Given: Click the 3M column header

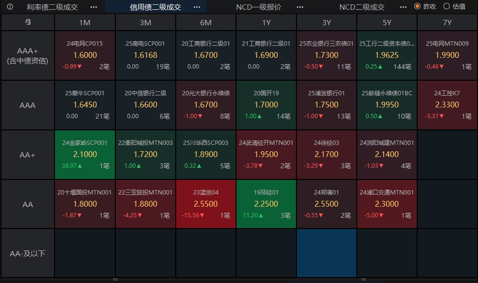Looking at the screenshot, I should (x=146, y=22).
